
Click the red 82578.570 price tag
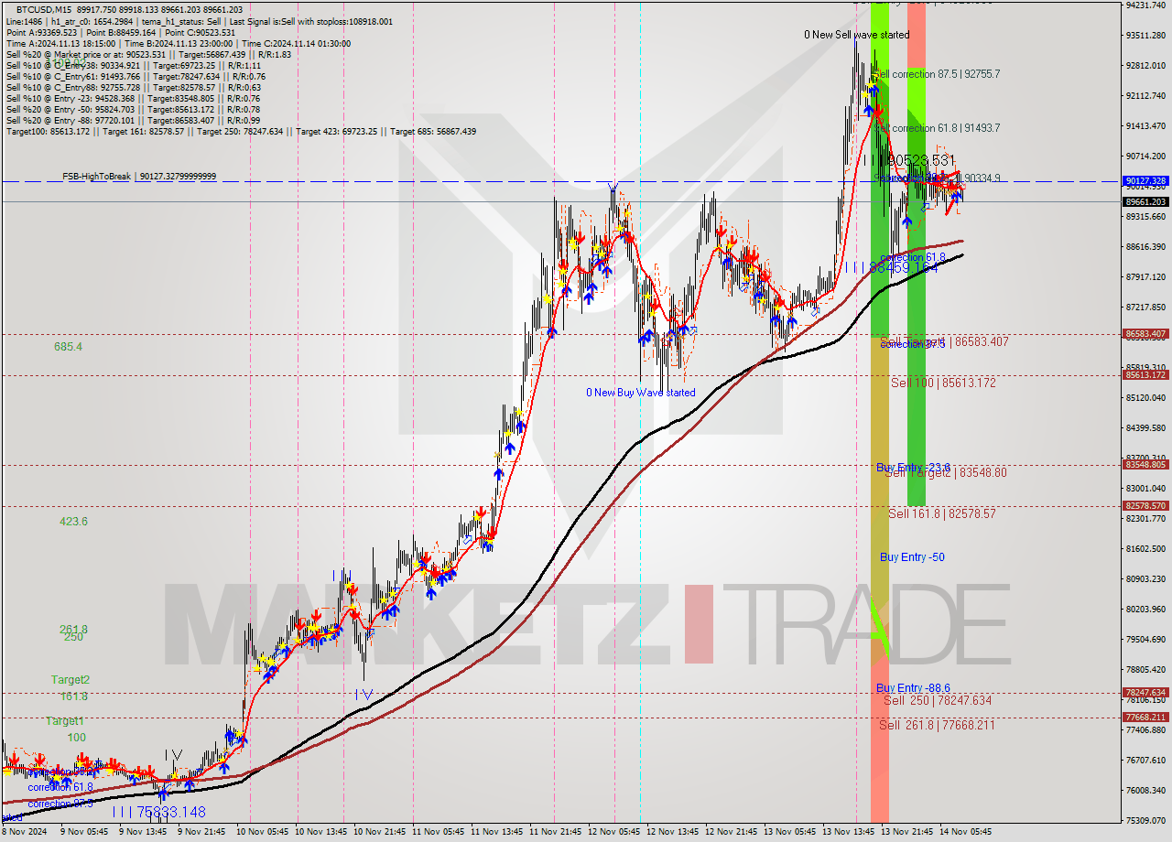(1145, 505)
